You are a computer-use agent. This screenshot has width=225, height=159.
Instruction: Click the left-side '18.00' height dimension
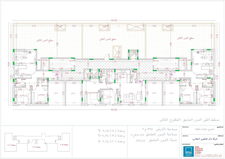9,64
